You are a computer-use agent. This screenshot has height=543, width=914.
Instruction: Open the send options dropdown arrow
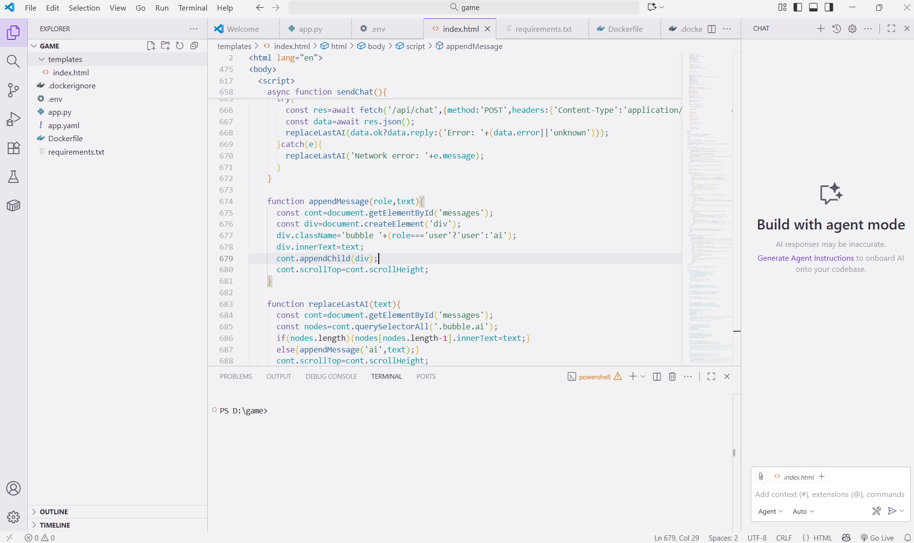(902, 511)
